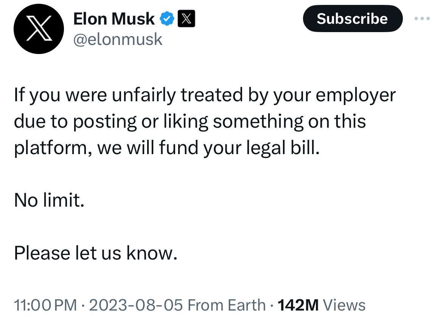The height and width of the screenshot is (323, 446).
Task: Click the blue verified checkmark badge
Action: (166, 19)
